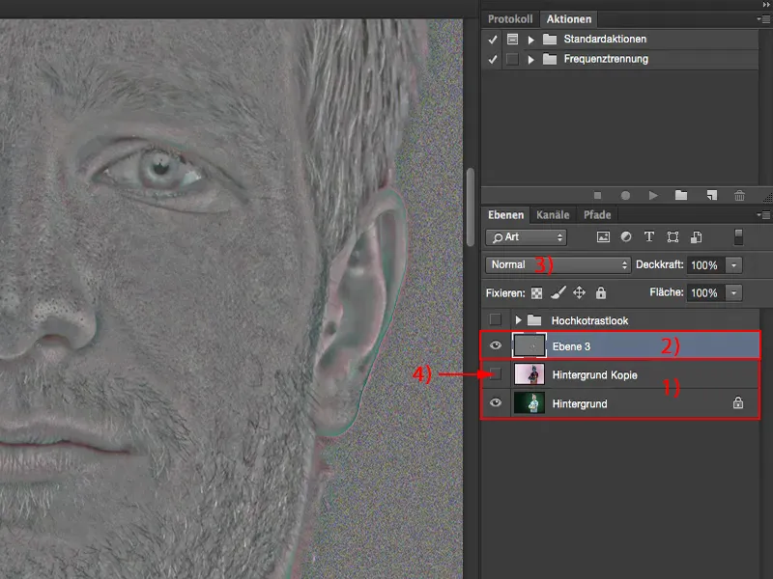Switch to the Protokoll tab

click(x=510, y=19)
